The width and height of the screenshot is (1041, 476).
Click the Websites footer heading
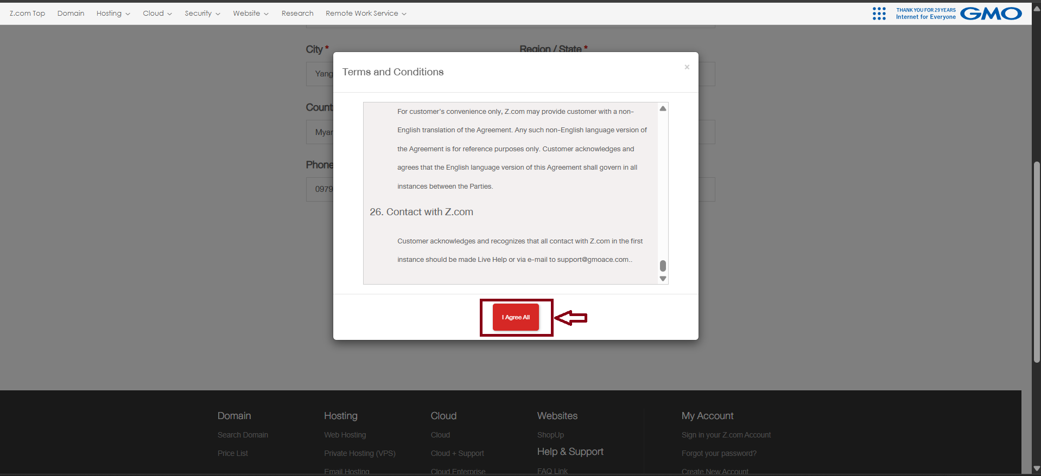pyautogui.click(x=557, y=416)
